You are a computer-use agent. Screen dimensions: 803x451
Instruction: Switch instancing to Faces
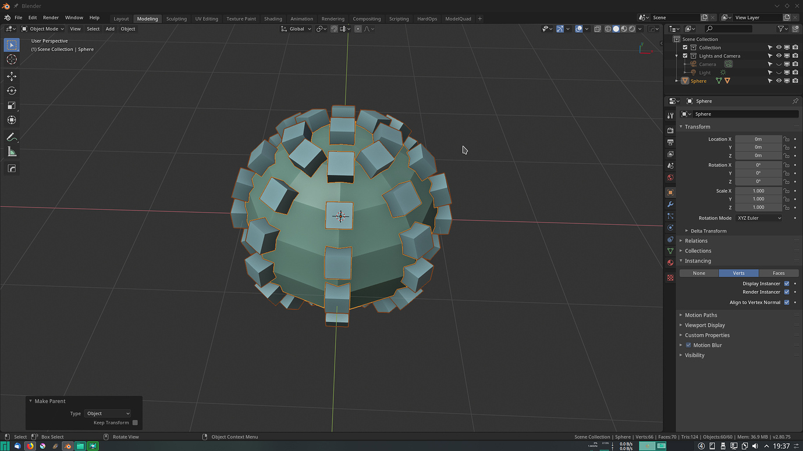pos(779,273)
